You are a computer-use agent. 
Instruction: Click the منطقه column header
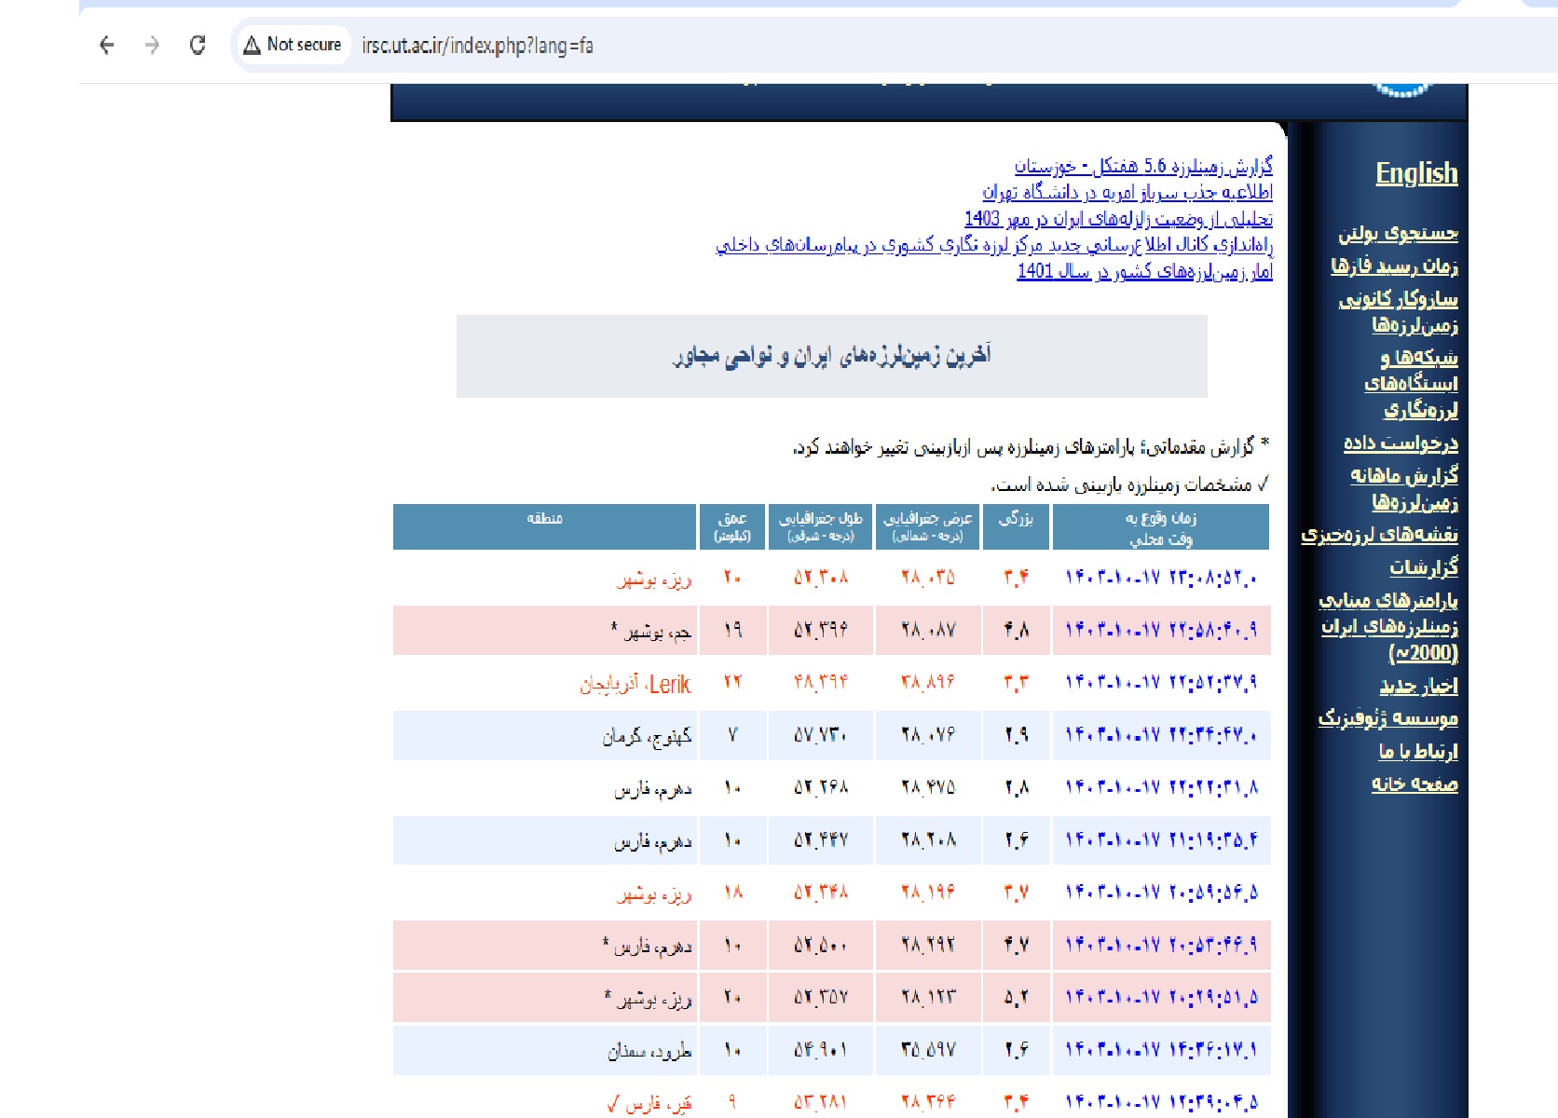coord(544,526)
